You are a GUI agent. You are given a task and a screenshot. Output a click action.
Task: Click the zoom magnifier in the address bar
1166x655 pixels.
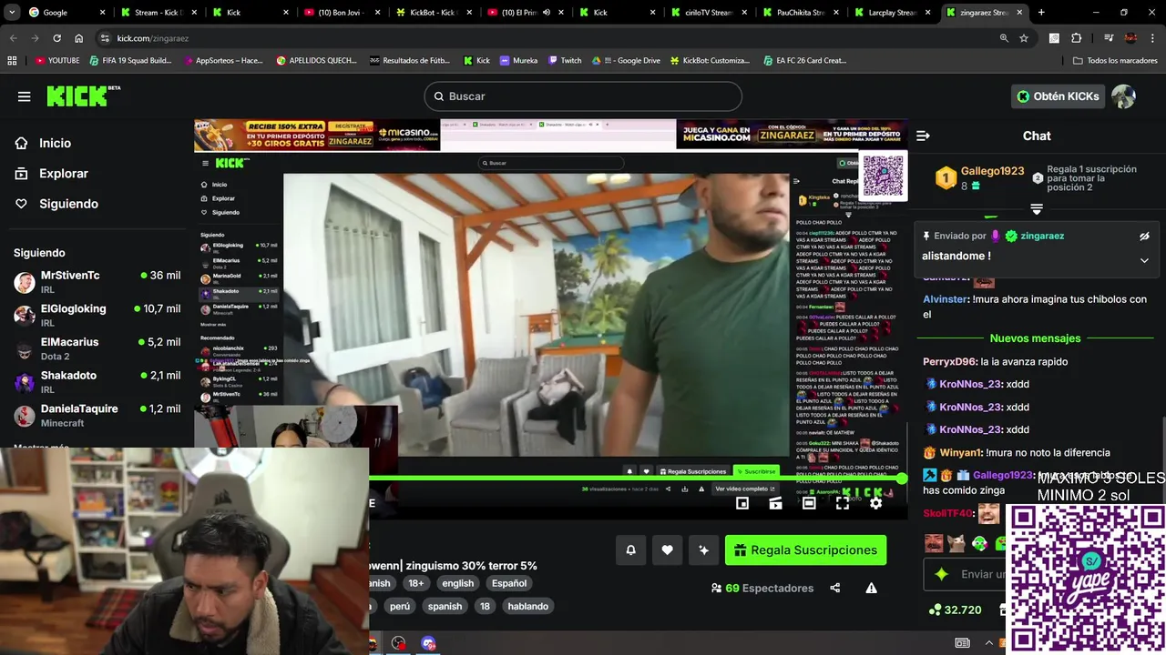click(1004, 38)
